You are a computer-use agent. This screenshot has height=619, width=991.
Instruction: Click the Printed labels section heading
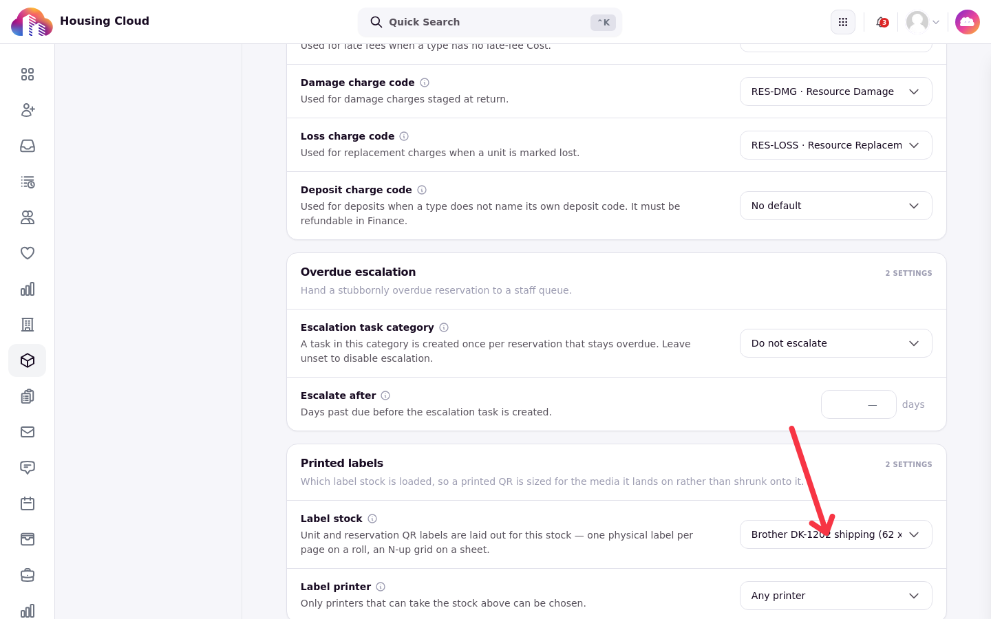(342, 463)
